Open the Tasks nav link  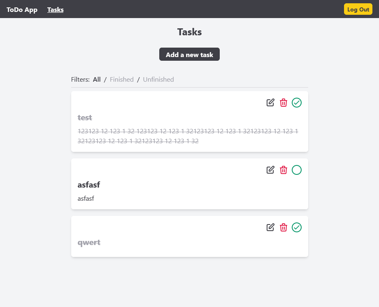[x=56, y=9]
